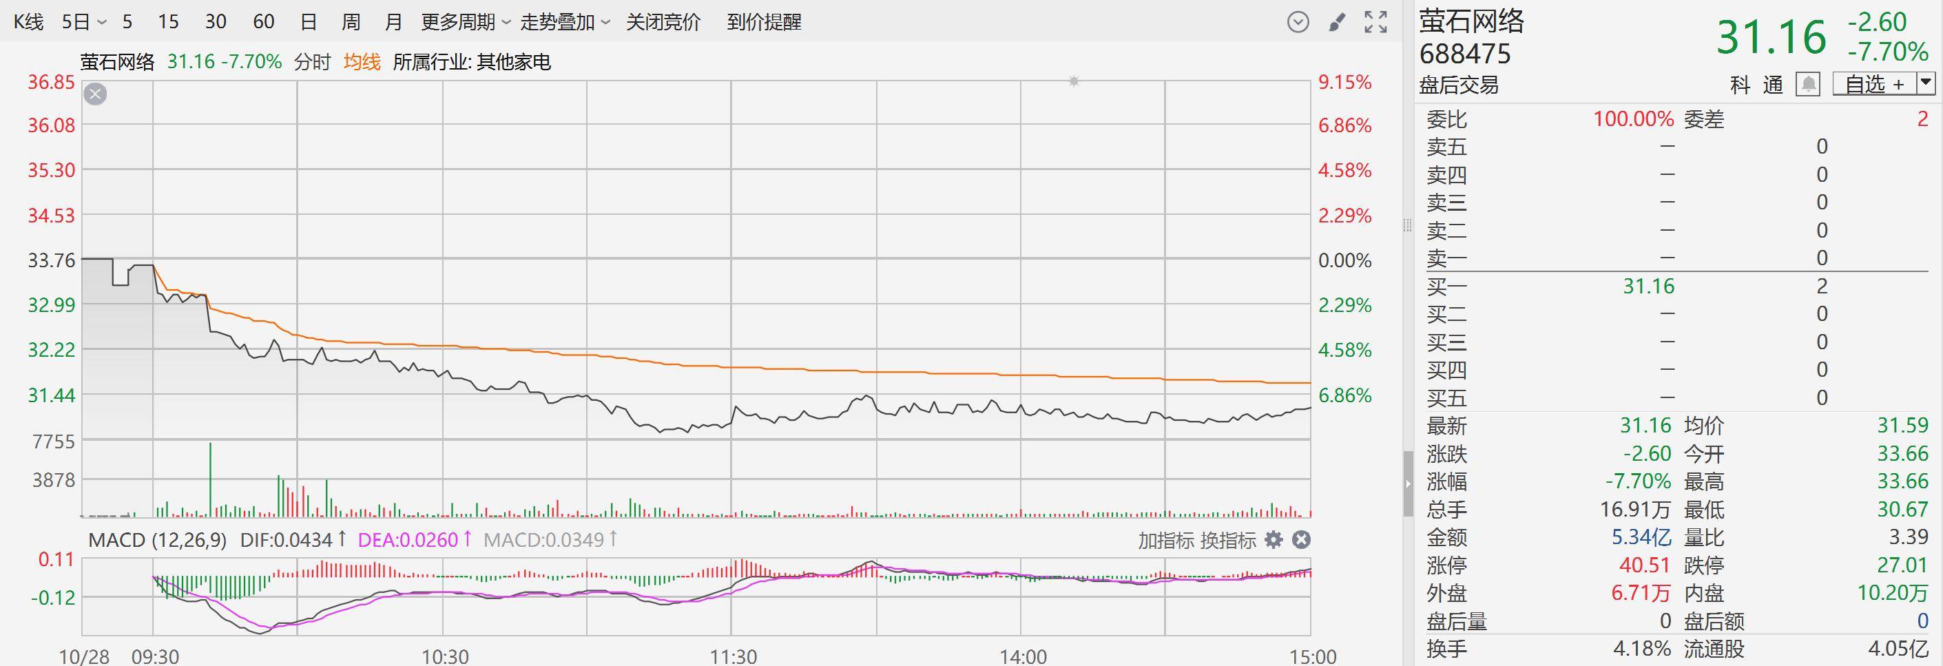Click the star marker at top of chart
This screenshot has width=1943, height=666.
1073,81
